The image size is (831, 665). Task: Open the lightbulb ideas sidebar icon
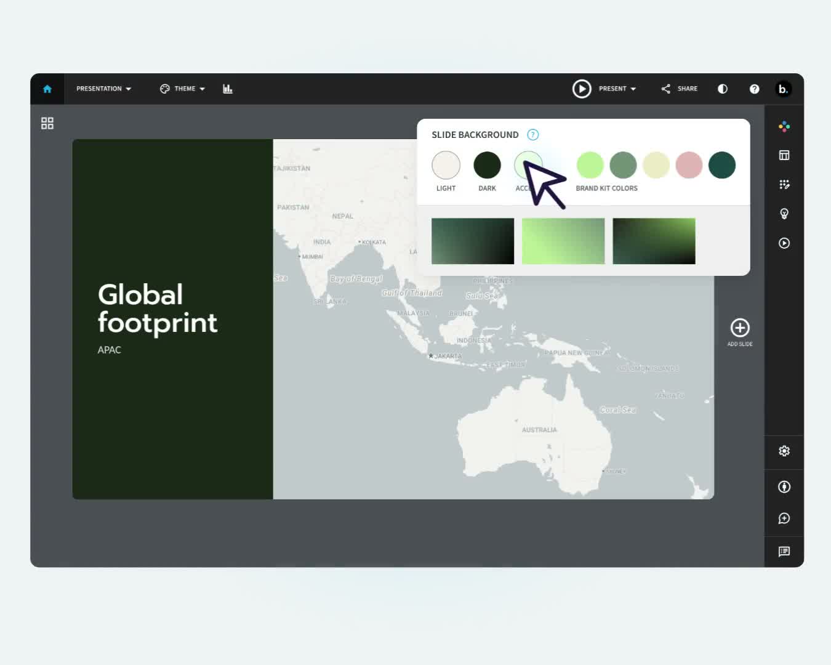coord(784,214)
